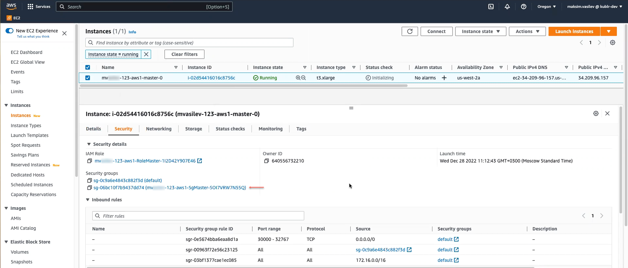Open EC2 Dashboard in sidebar
Screen dimensions: 628x268
(x=26, y=52)
